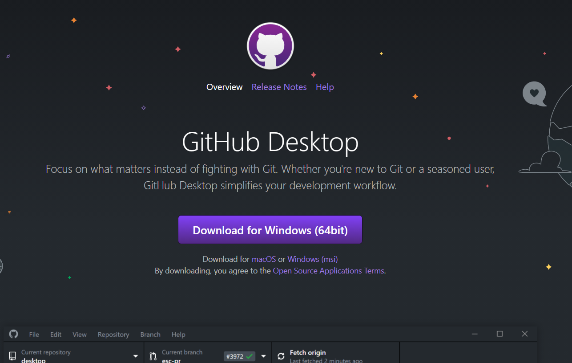Click the GitHub Desktop heading text

tap(270, 142)
